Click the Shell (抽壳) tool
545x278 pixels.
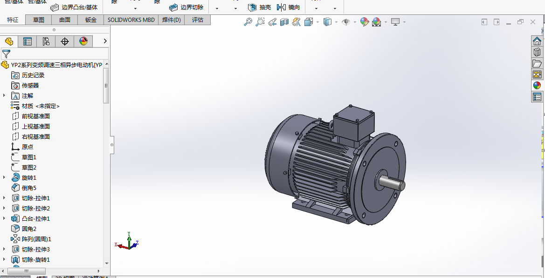pyautogui.click(x=259, y=7)
